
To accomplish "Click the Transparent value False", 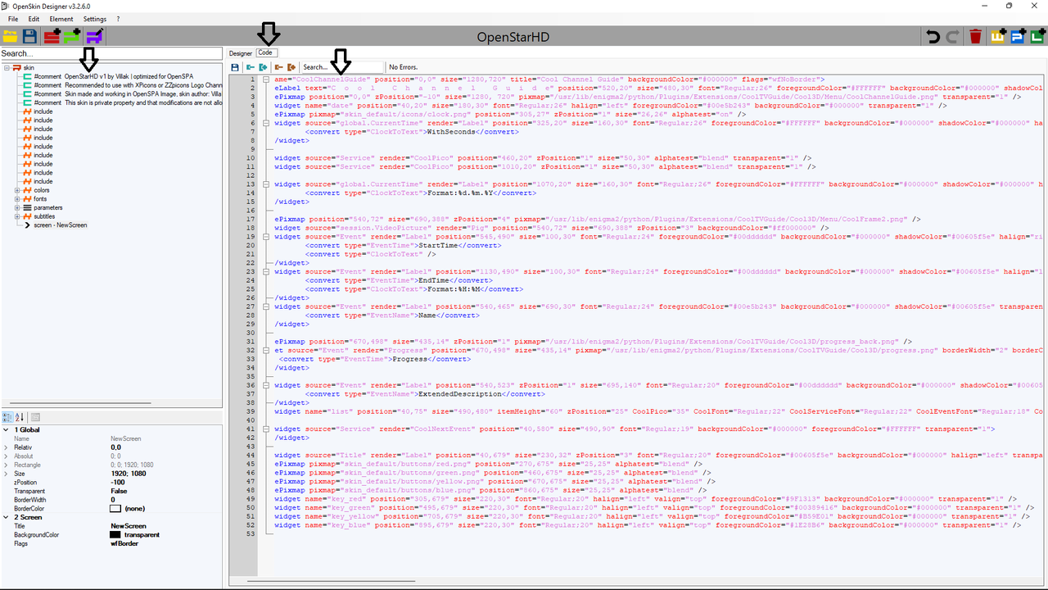I will 119,492.
